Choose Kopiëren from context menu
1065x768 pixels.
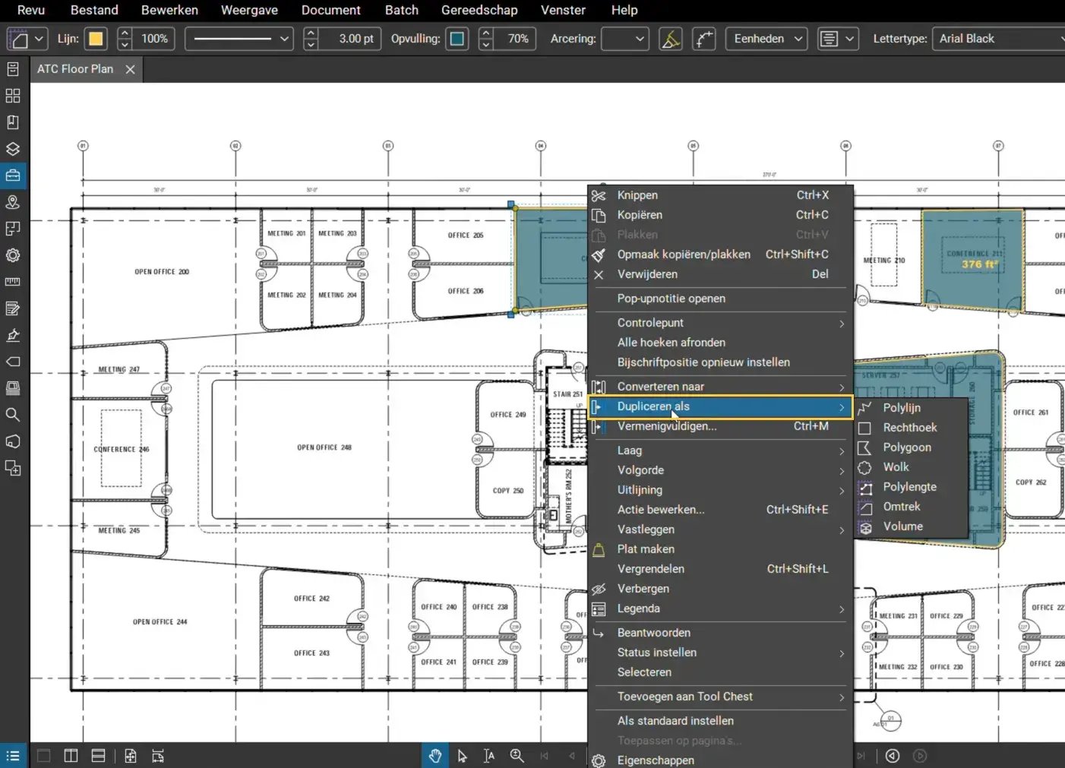720,215
